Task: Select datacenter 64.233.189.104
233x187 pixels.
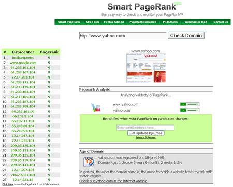Action: [x=23, y=106]
